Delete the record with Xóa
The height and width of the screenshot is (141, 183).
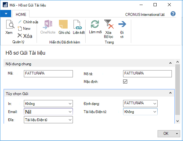[x=25, y=36]
